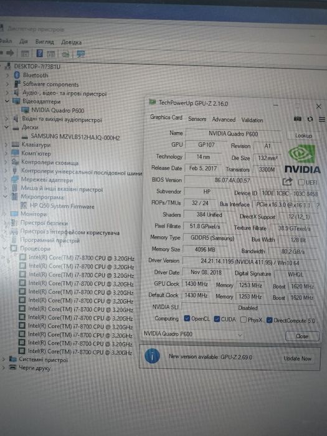Viewport: 327px width, 436px height.
Task: Click the GPU-Z refresh icon
Action: 310,119
